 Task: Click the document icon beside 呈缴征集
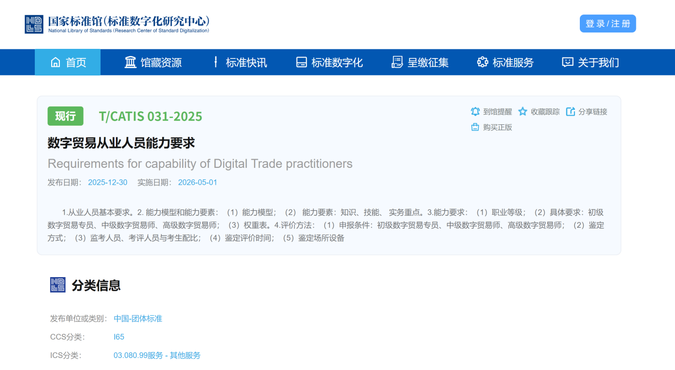[x=397, y=62]
